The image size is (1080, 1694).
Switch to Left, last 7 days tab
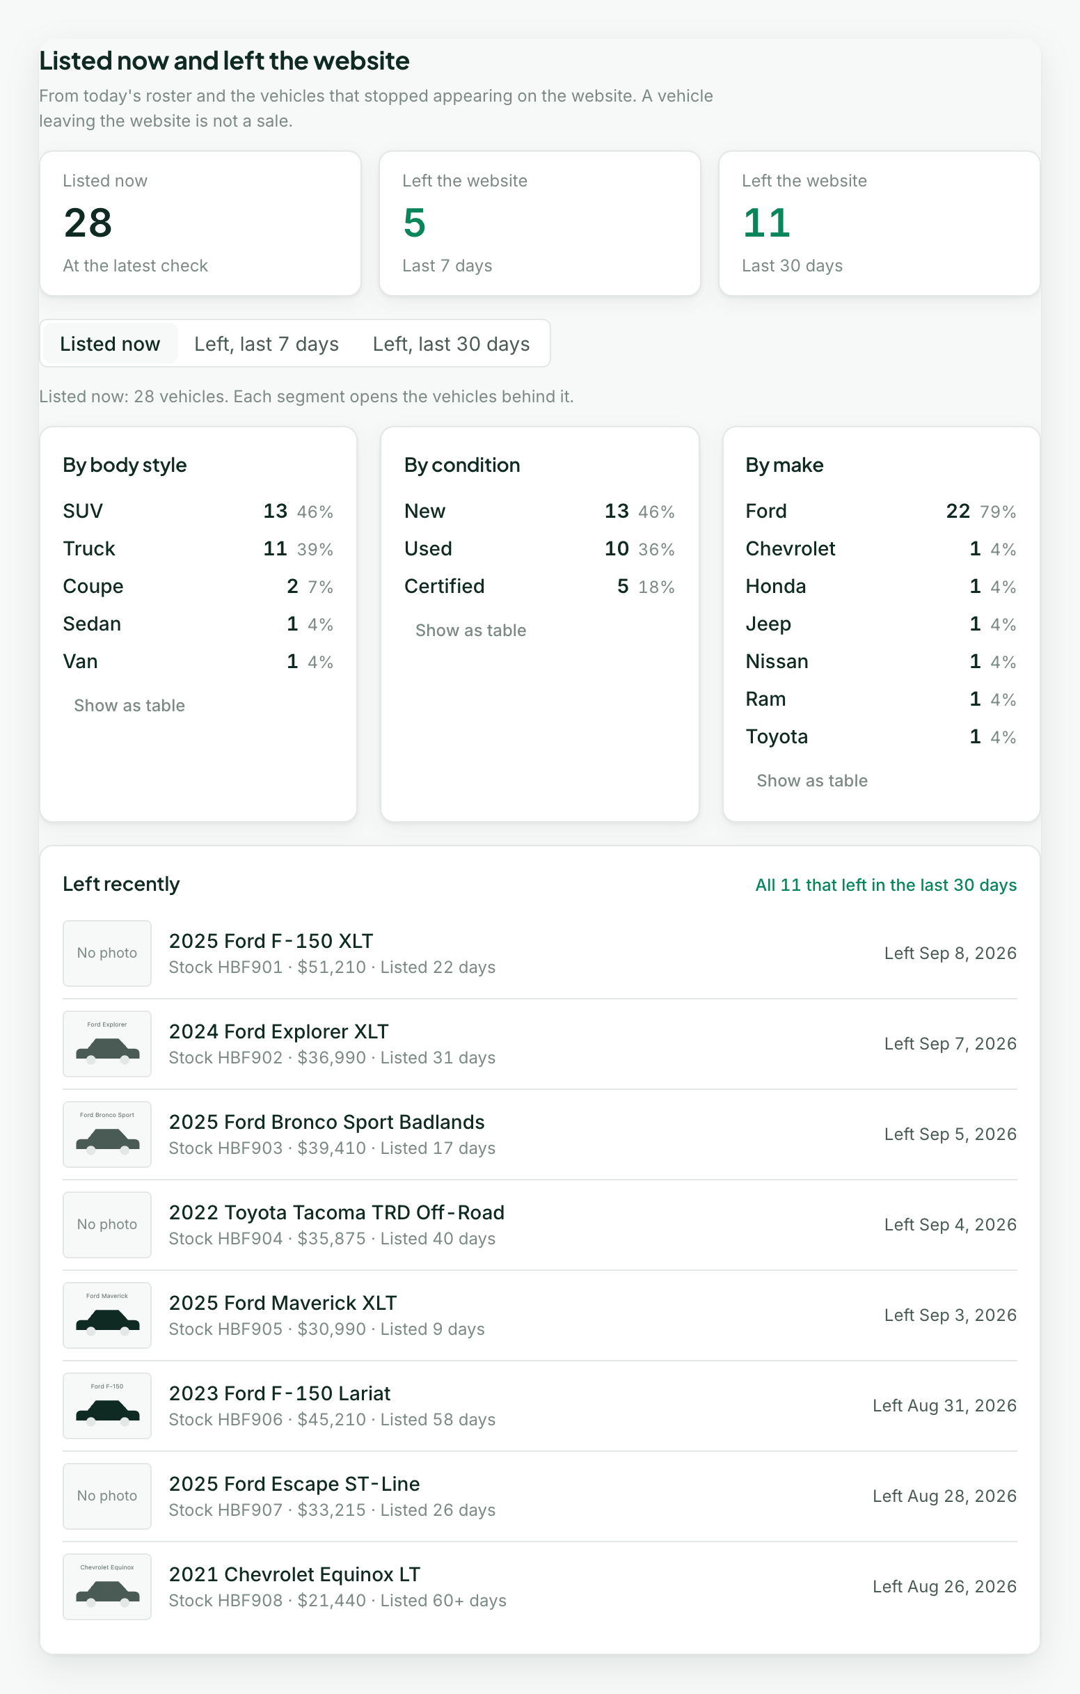click(267, 343)
